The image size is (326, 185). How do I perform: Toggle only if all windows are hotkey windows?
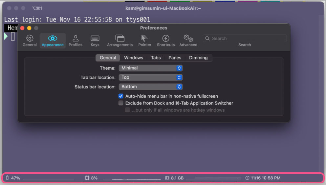click(127, 110)
